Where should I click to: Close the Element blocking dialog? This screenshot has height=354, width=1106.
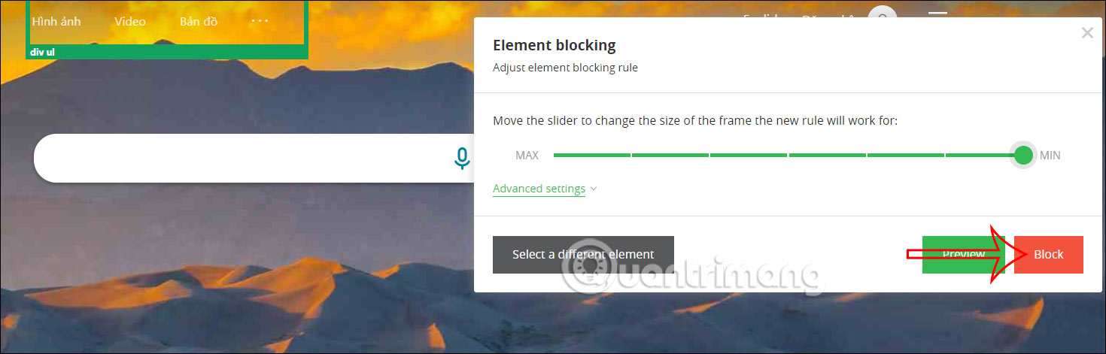pos(1086,32)
